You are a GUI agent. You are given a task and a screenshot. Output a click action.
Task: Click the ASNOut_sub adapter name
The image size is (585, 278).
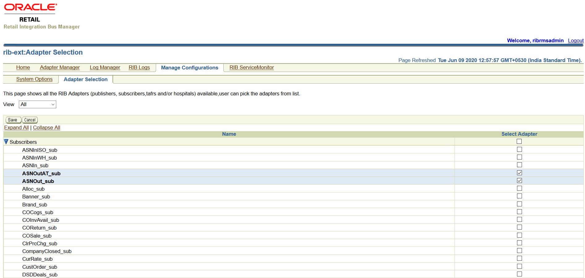(38, 181)
